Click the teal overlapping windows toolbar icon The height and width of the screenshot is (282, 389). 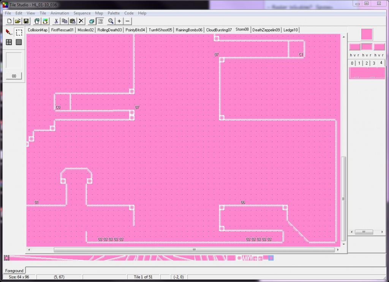pos(92,21)
